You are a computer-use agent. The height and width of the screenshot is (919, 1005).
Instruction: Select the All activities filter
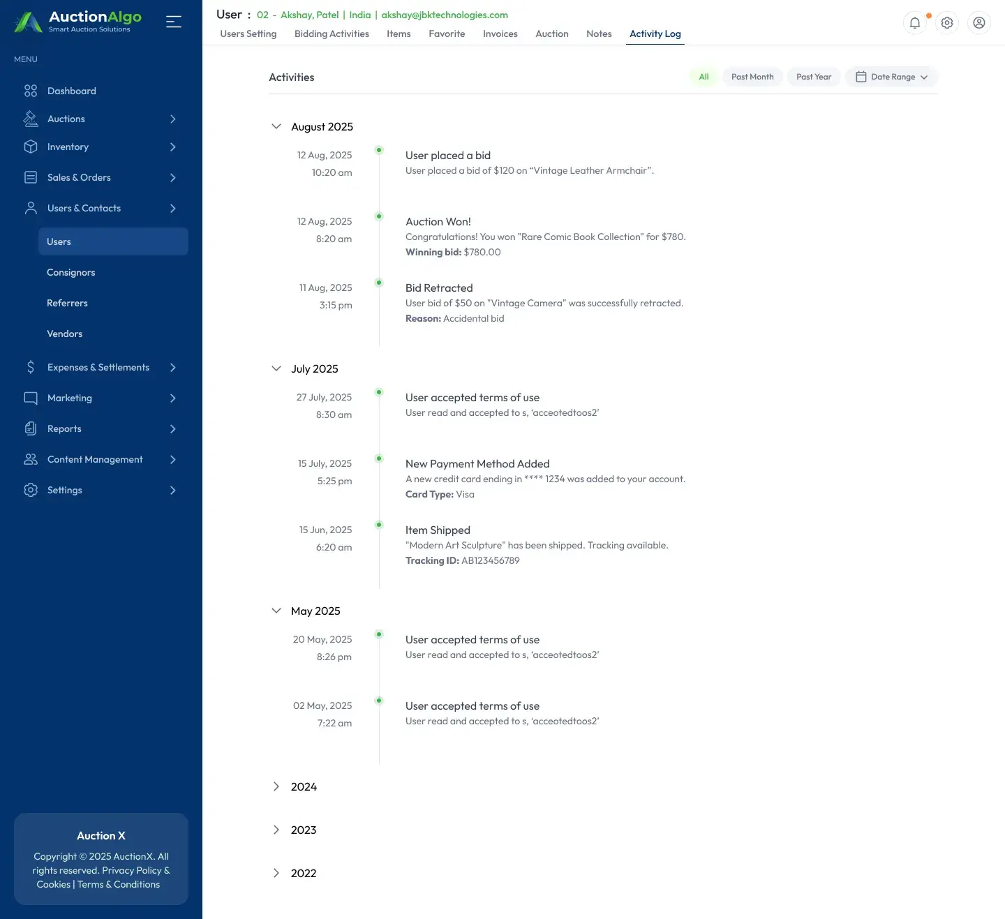click(703, 77)
